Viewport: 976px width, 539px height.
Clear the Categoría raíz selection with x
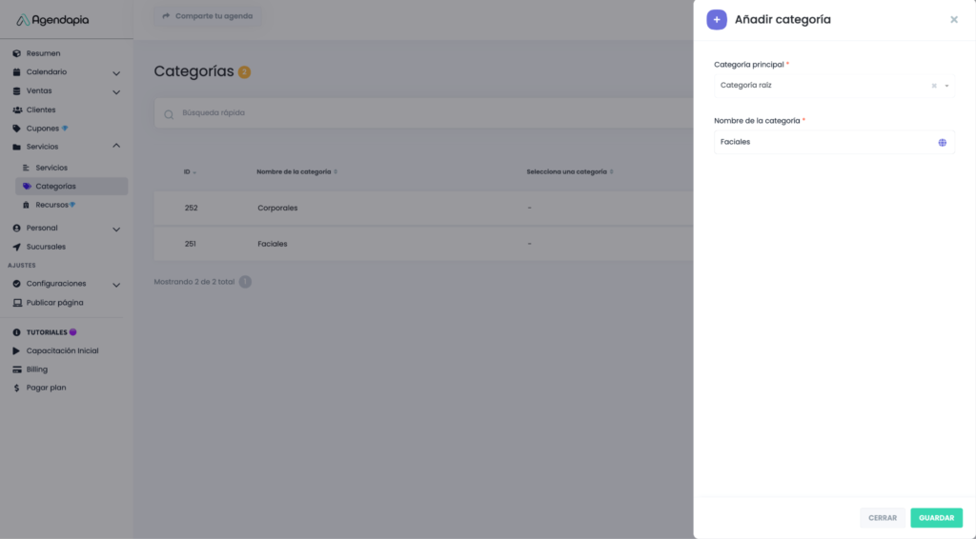[934, 86]
